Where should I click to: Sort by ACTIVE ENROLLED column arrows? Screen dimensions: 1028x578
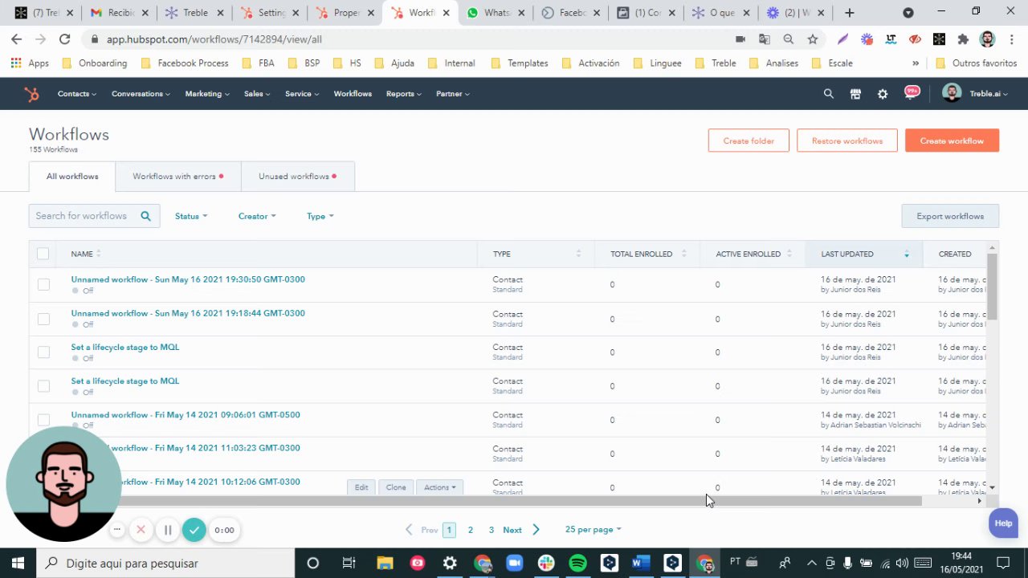789,254
